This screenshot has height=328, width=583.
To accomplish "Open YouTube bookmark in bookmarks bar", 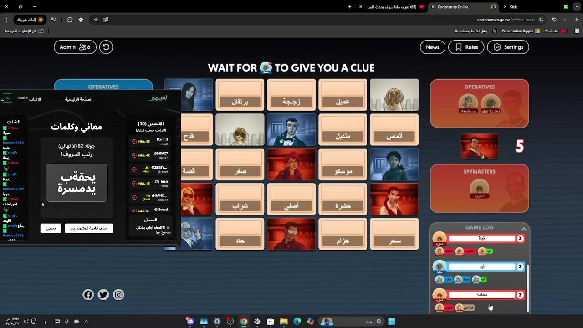I will 555,31.
